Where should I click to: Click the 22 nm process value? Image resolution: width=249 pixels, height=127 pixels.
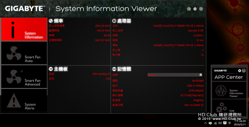(200, 40)
